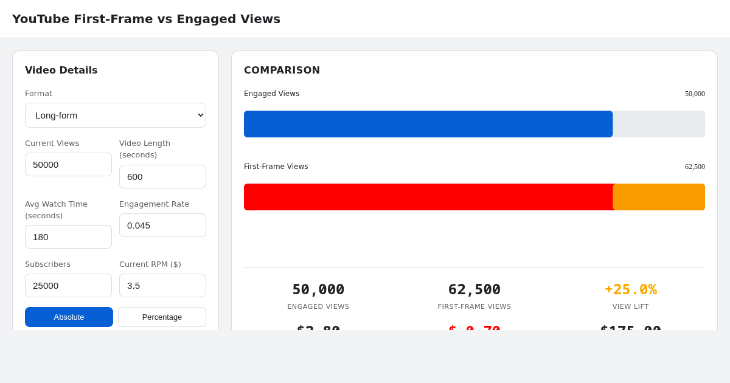
Task: Click the page title YouTube First-Frame vs Engaged Views
Action: pyautogui.click(x=146, y=19)
